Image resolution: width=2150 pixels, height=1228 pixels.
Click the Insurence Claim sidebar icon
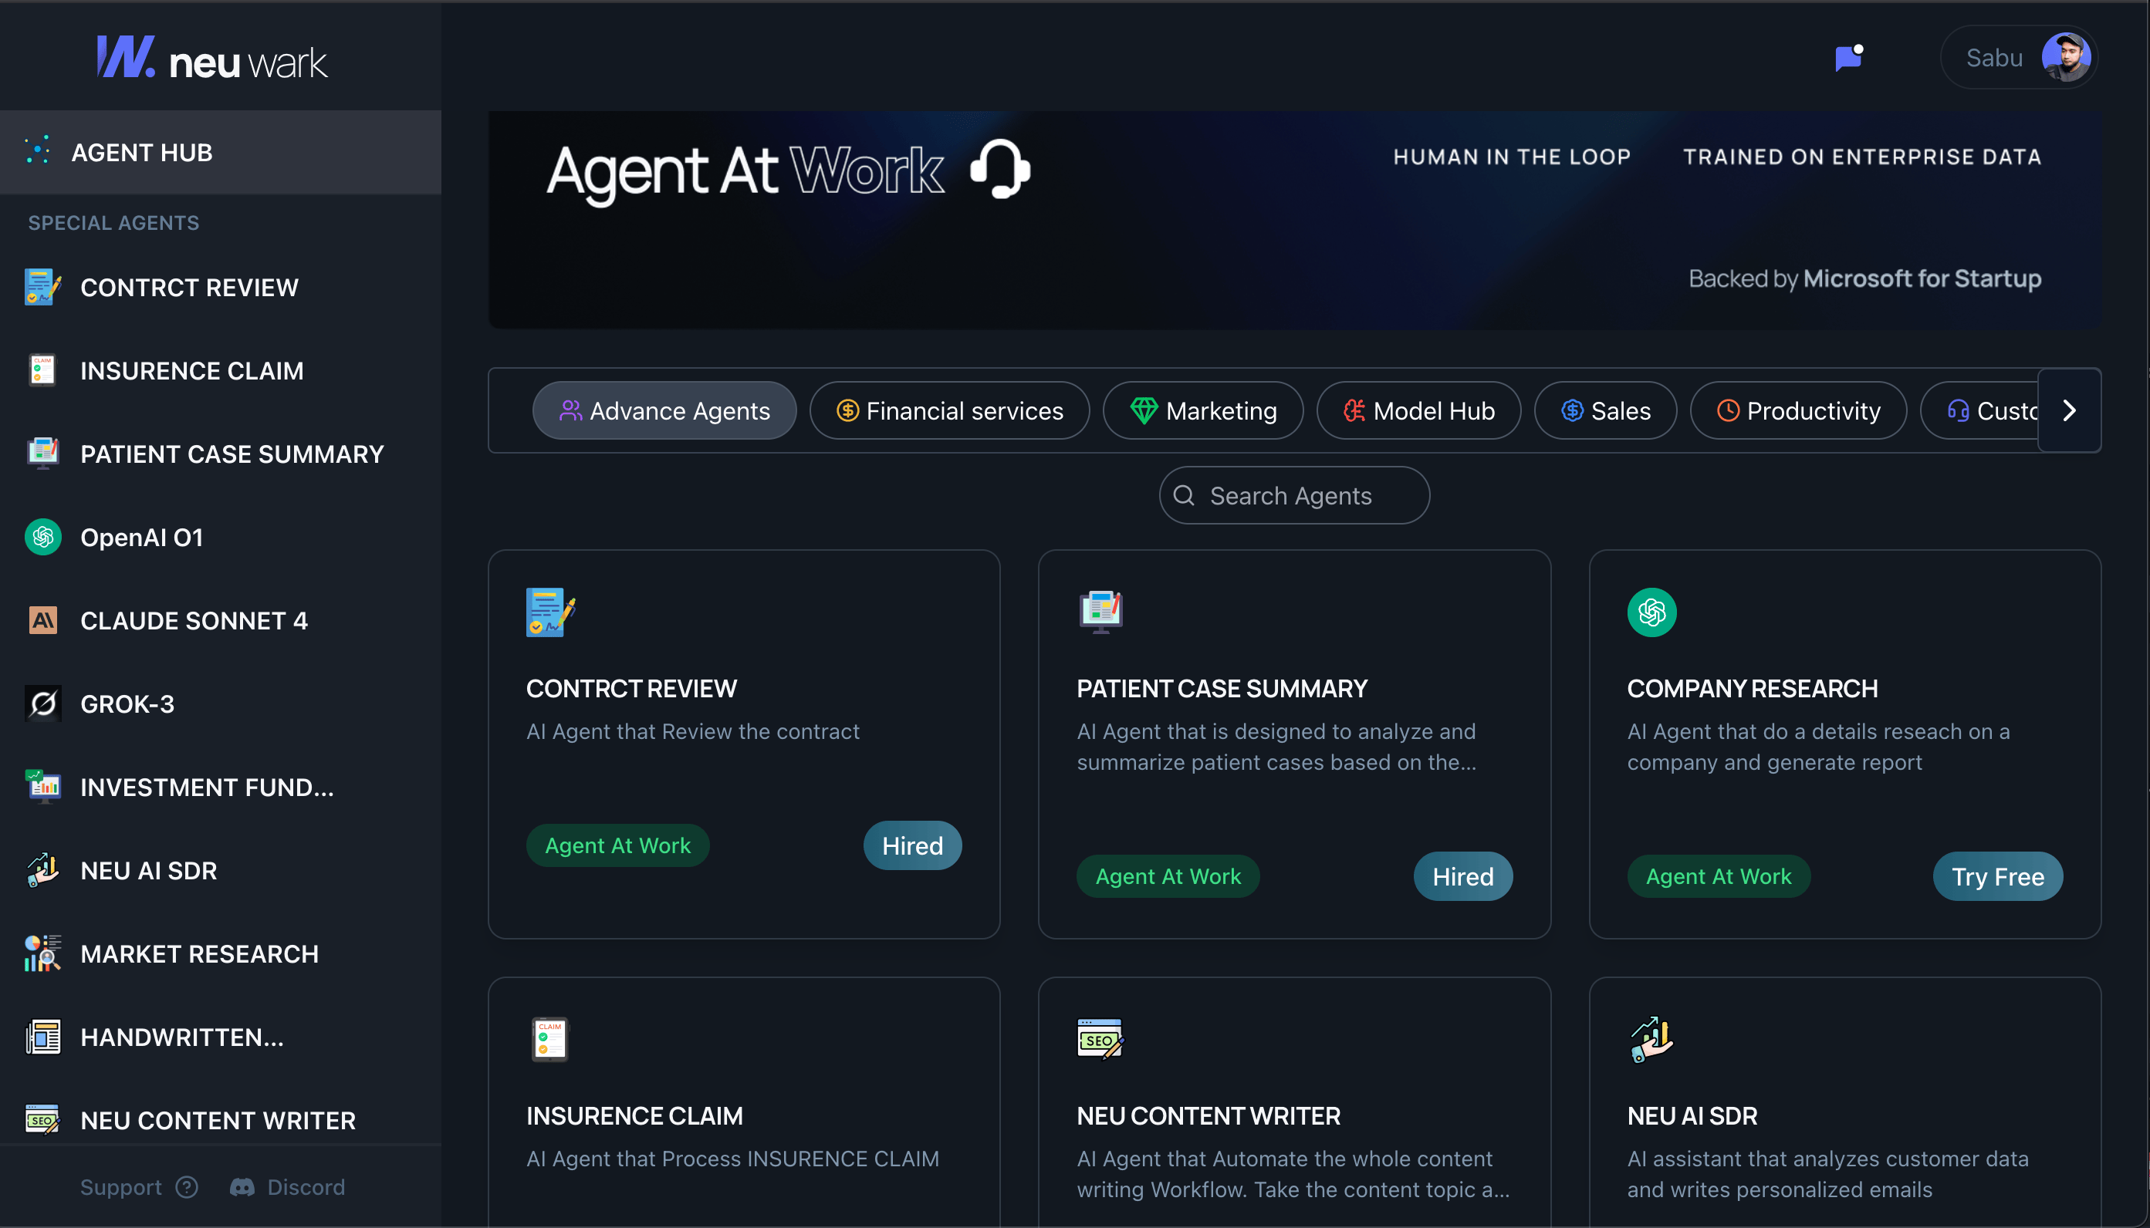42,370
